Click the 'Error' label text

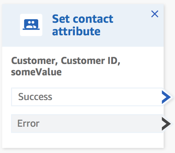[x=28, y=123]
